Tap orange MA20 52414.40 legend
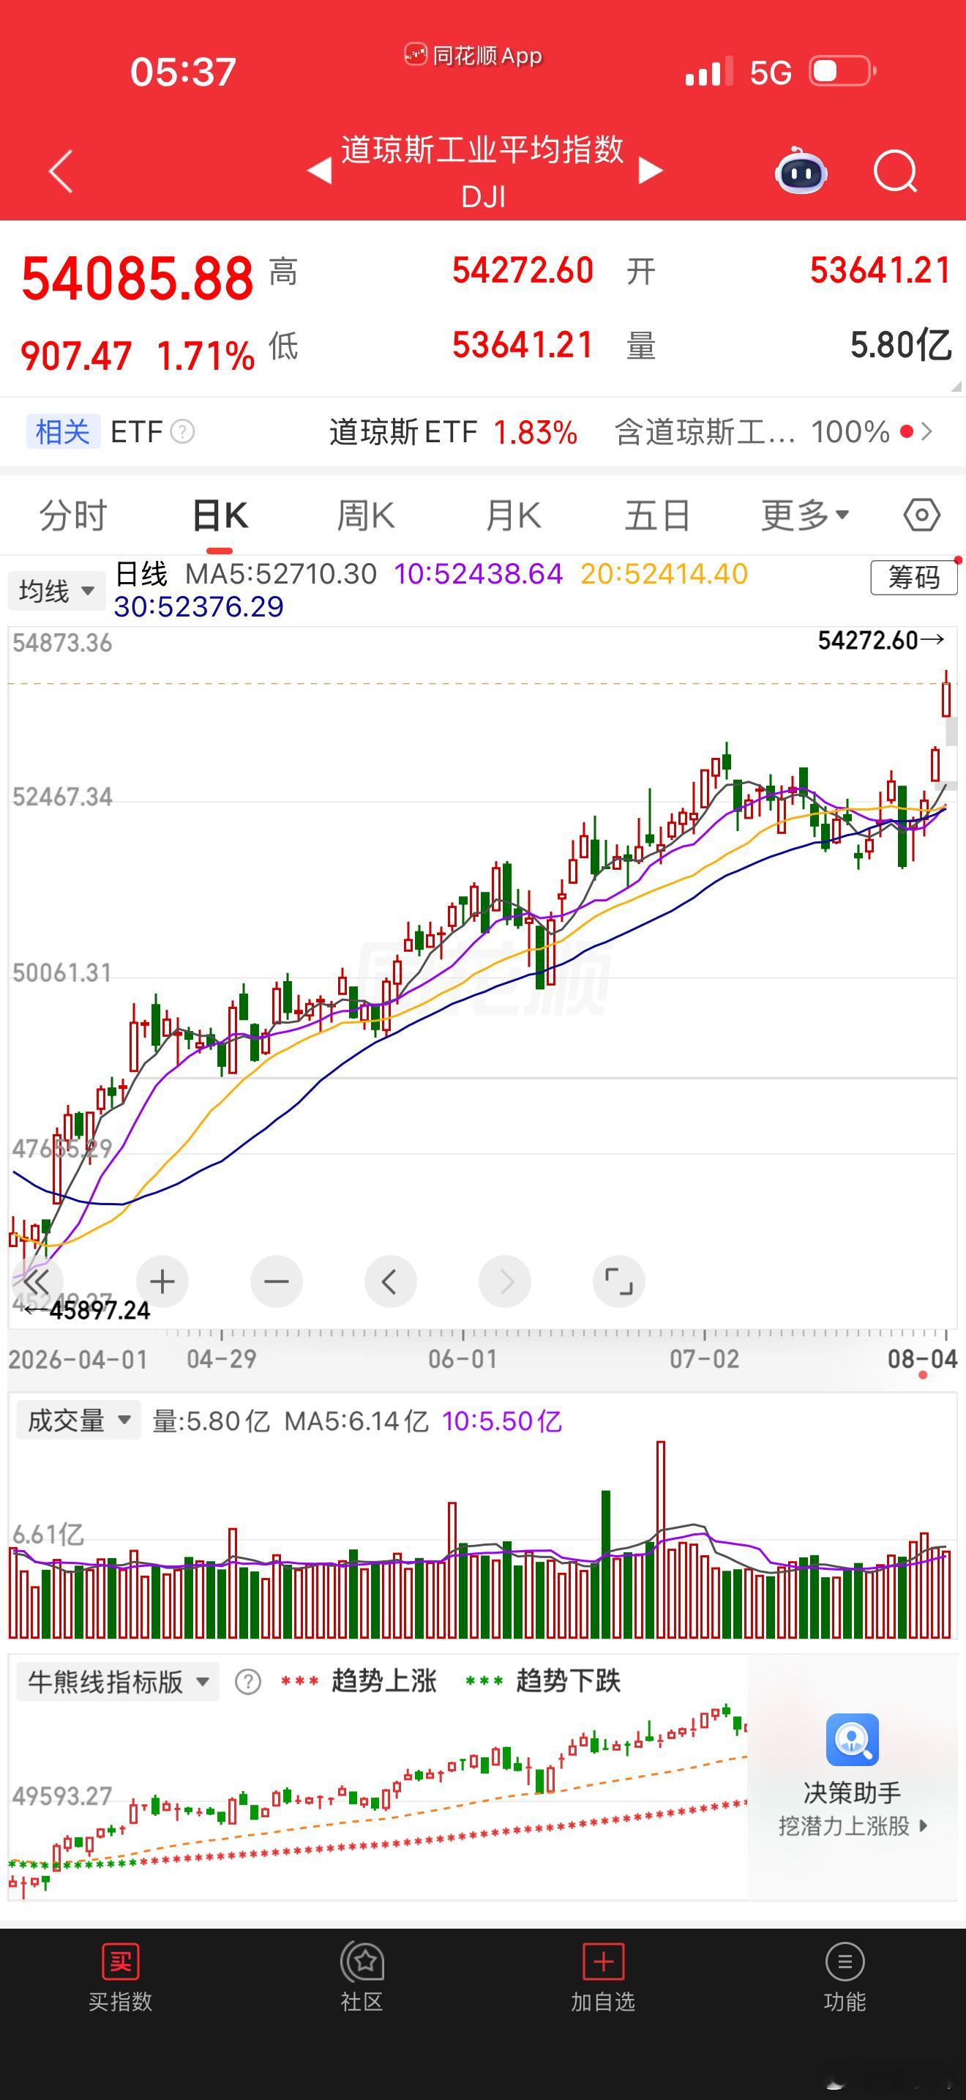Screen dimensions: 966x2100 664,574
